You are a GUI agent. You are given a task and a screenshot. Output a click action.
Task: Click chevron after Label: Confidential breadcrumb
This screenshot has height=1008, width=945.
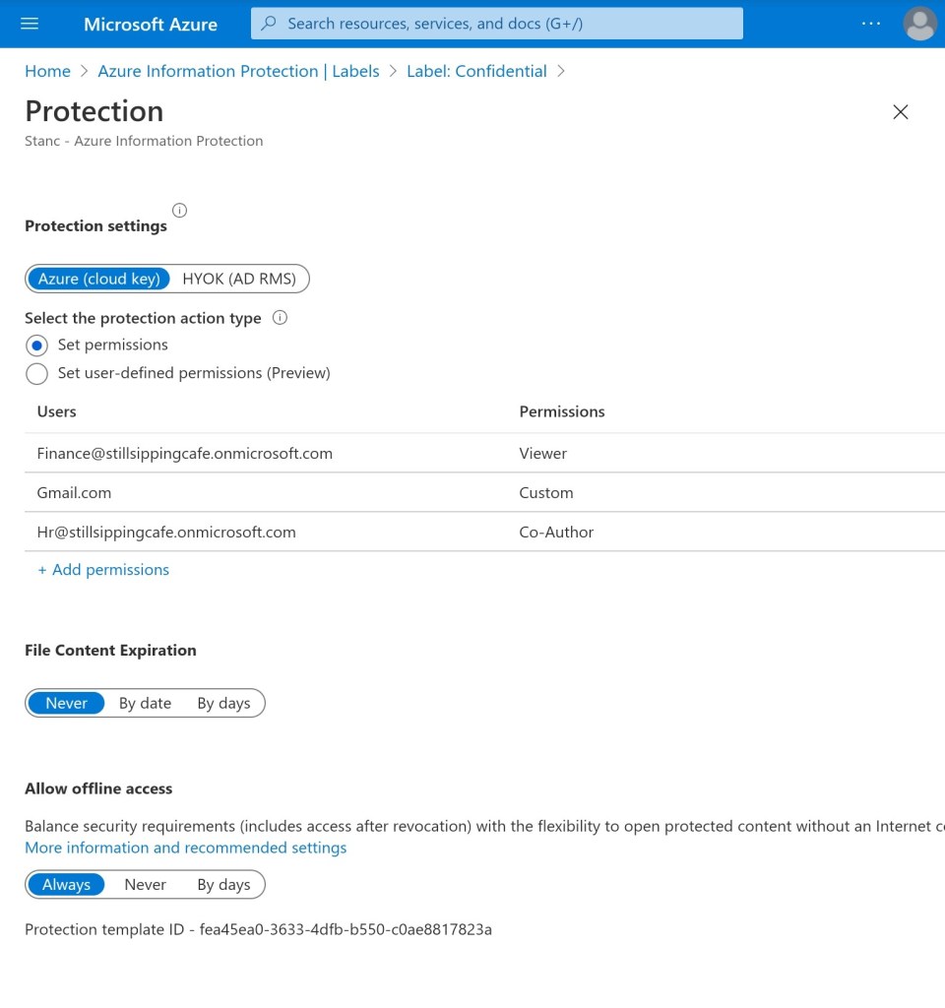pyautogui.click(x=560, y=71)
